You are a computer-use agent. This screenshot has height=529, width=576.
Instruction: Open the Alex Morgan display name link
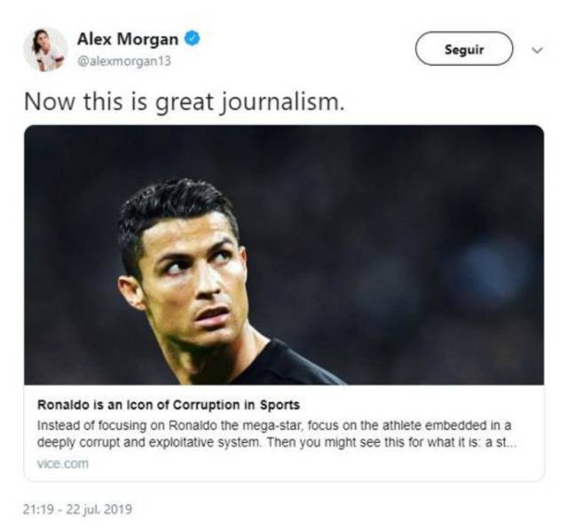(129, 39)
